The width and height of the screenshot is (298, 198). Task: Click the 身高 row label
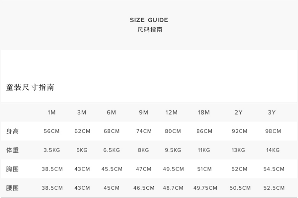pyautogui.click(x=13, y=131)
